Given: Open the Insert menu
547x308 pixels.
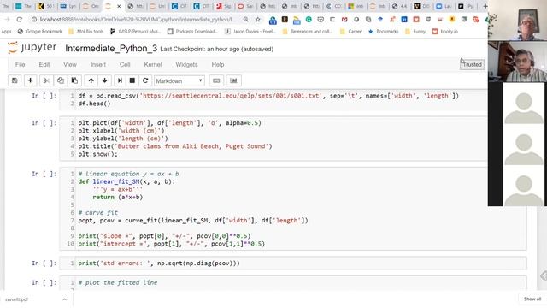Looking at the screenshot, I should point(98,65).
